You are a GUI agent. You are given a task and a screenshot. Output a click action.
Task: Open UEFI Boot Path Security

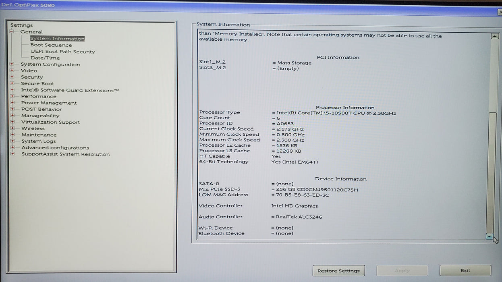click(x=63, y=52)
